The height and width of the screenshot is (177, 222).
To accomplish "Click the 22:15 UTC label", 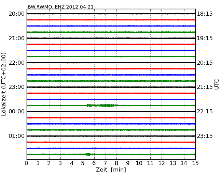I will click(205, 112).
